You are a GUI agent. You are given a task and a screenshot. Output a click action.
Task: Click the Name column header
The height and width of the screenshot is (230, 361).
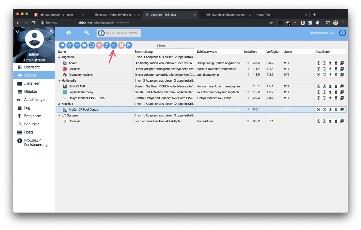(62, 52)
